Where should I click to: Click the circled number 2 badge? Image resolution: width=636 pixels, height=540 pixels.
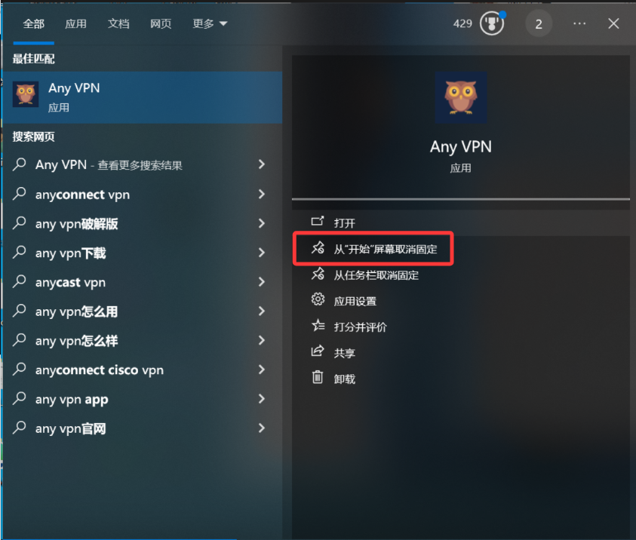point(538,24)
